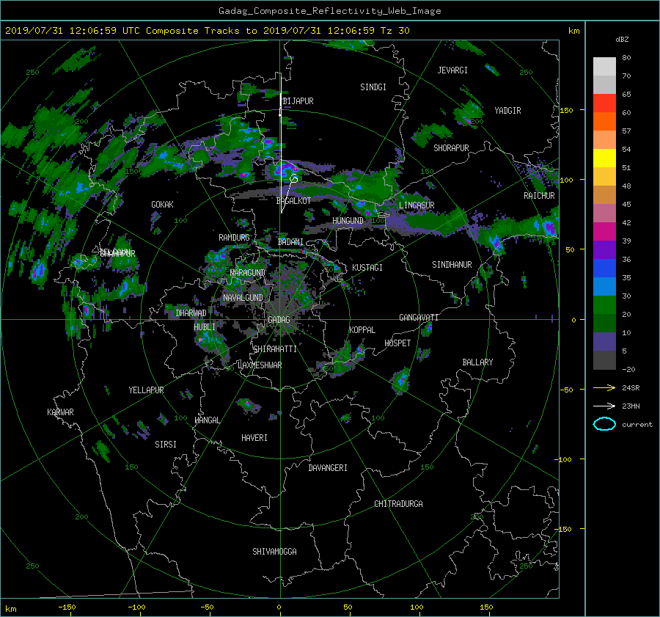
Task: Select the HUBLI label
Action: tap(204, 327)
